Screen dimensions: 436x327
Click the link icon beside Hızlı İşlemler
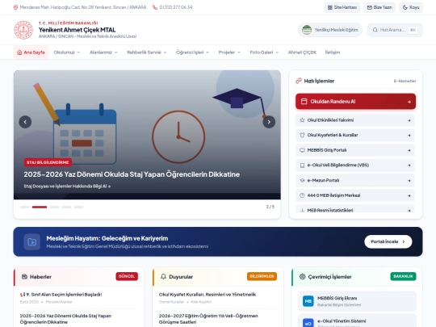coord(299,81)
